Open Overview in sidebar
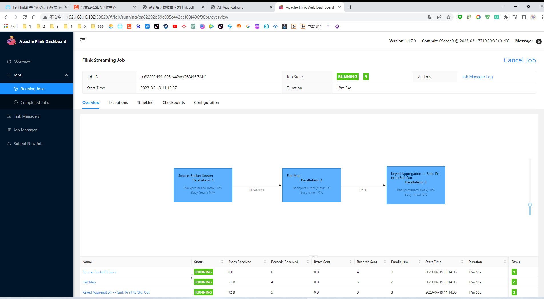Screen dimensions: 544x299 pyautogui.click(x=22, y=61)
